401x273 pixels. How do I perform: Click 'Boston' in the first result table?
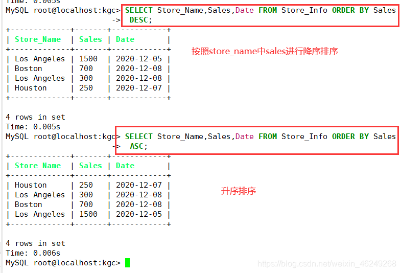tap(29, 69)
